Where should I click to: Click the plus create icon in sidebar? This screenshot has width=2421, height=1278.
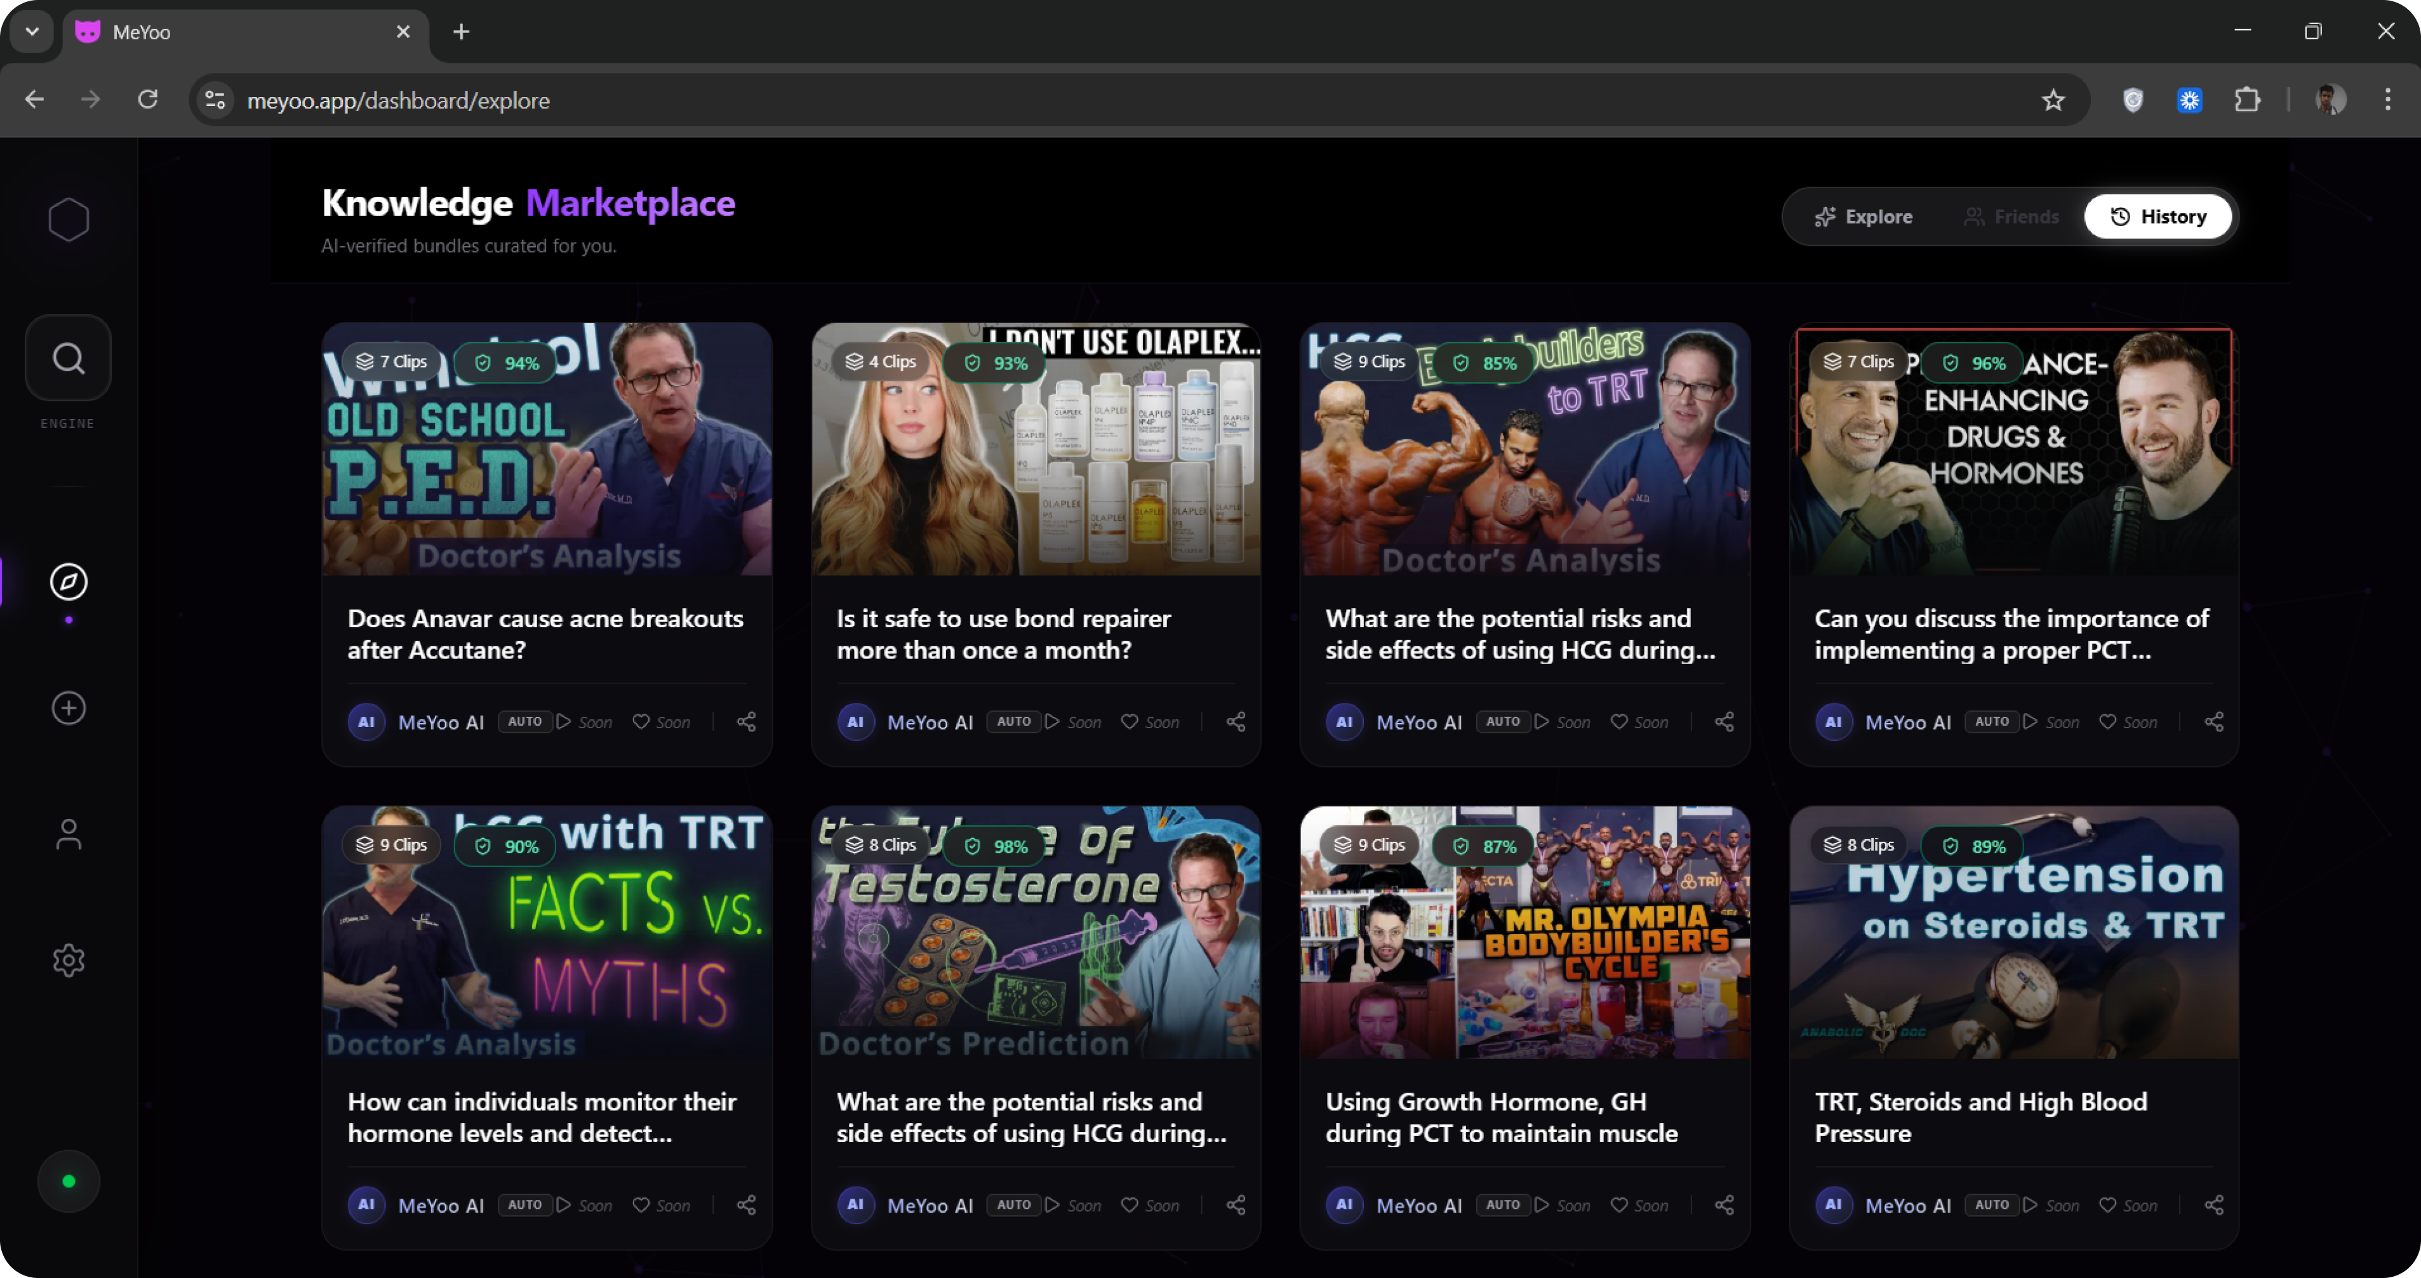[68, 709]
